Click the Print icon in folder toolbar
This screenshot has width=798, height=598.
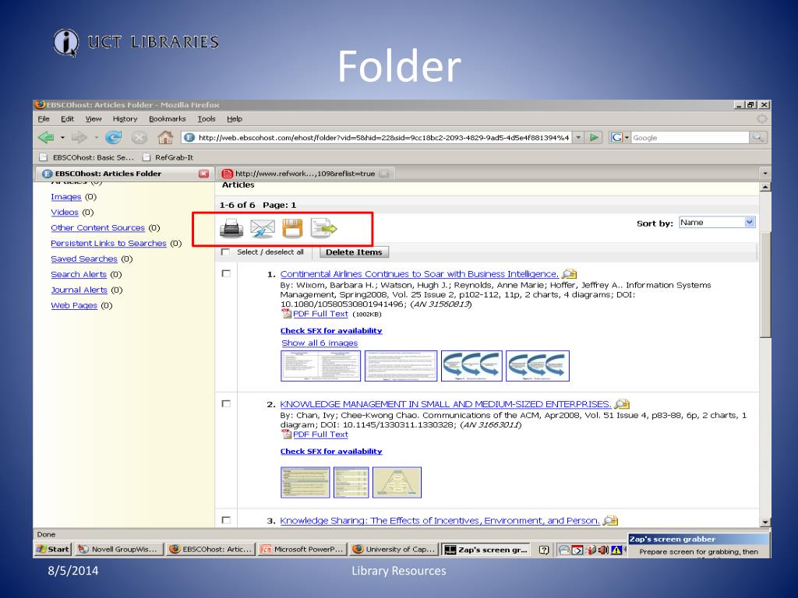click(231, 228)
